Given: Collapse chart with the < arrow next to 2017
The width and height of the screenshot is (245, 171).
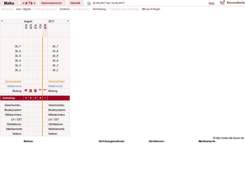Looking at the screenshot, I should tap(68, 21).
